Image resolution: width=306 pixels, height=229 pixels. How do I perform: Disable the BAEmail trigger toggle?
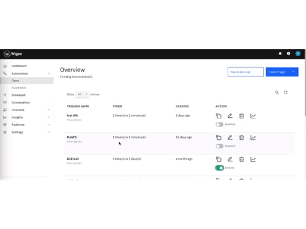220,168
